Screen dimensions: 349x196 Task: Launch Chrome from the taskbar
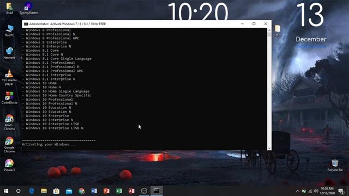click(81, 191)
